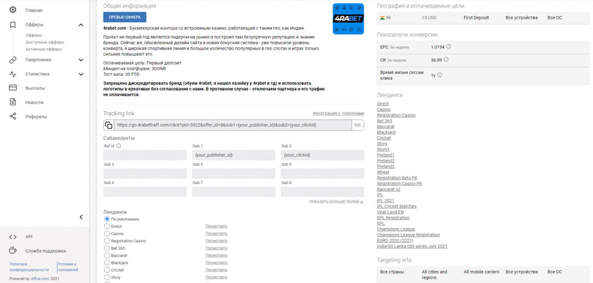Select the Bet 365 radio button
593x283 pixels.
107,248
